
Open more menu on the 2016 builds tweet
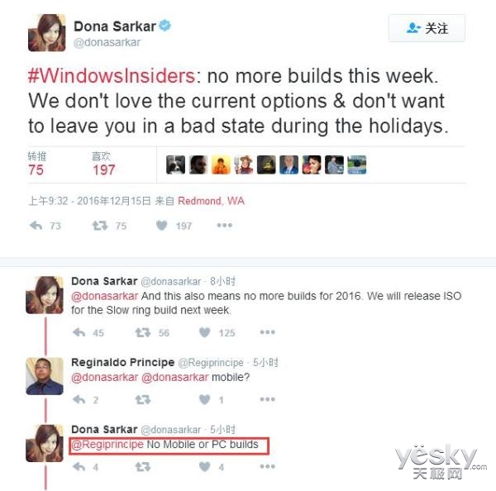[268, 331]
